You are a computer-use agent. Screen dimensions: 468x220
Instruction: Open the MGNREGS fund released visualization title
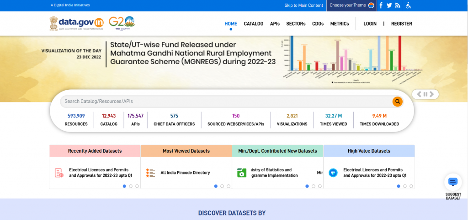click(x=193, y=53)
